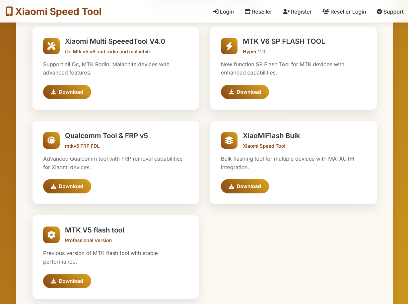The height and width of the screenshot is (304, 408).
Task: Click the 'Xiaomi Speed Tool' subtitle under XiaoMiFlash Bulk
Action: (264, 146)
